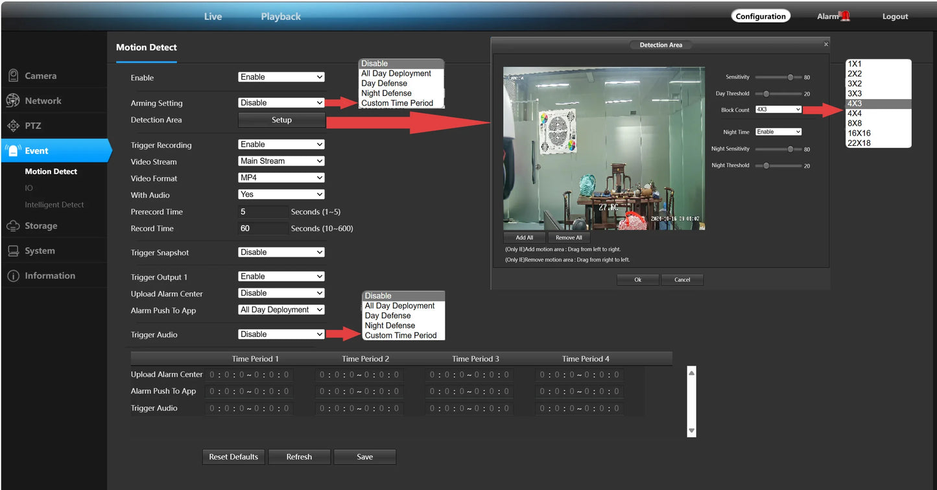This screenshot has width=937, height=490.
Task: Open Network settings globe icon
Action: [x=13, y=100]
